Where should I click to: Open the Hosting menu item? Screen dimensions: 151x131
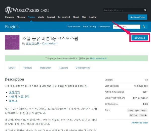pyautogui.click(x=93, y=17)
